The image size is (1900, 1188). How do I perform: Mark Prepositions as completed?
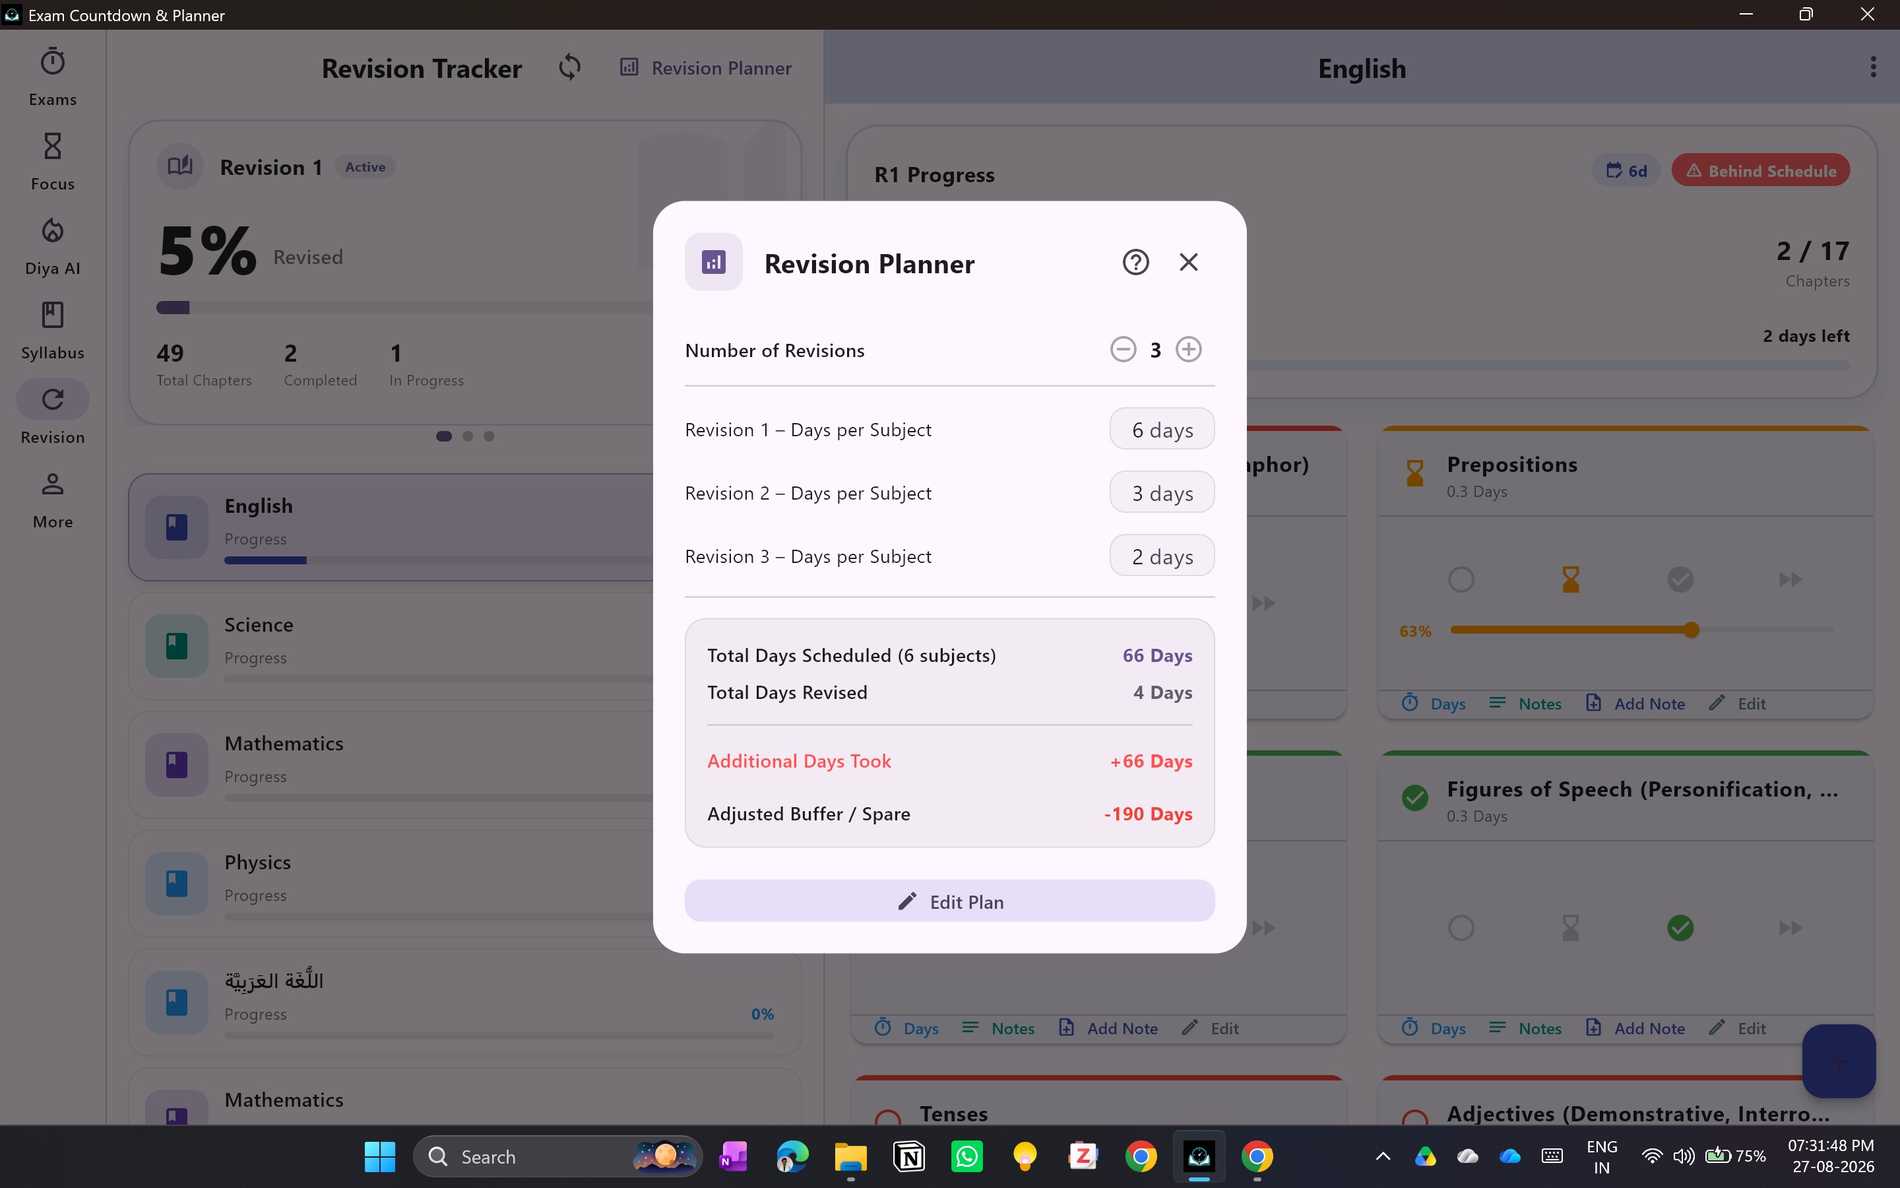[x=1680, y=580]
